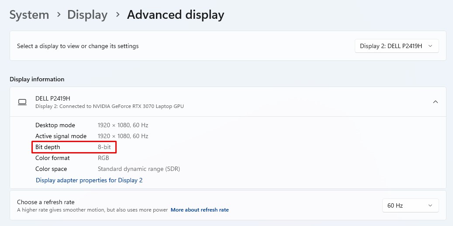Screen dimensions: 453x226
Task: Click the Standard dynamic range (SDR) value
Action: point(138,169)
